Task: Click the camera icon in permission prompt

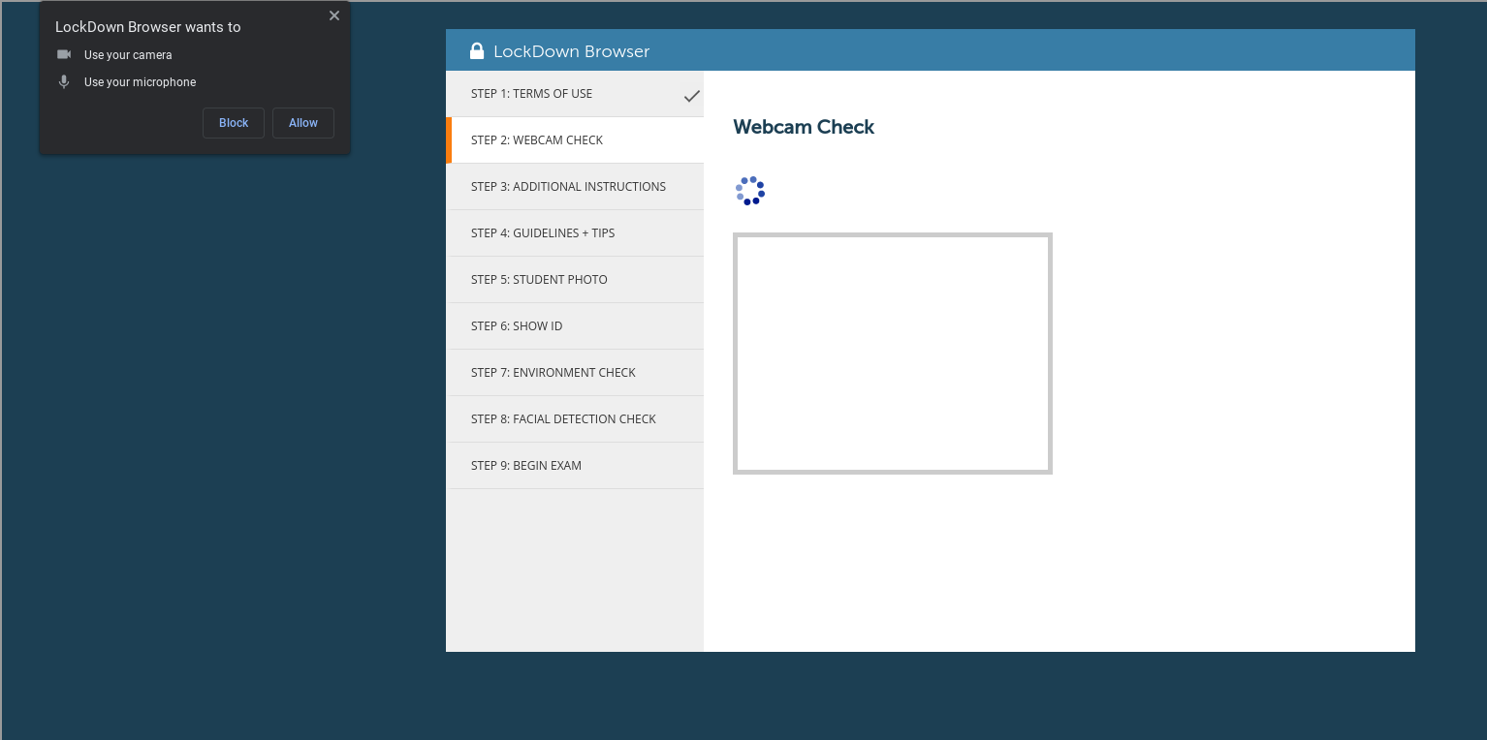Action: point(64,54)
